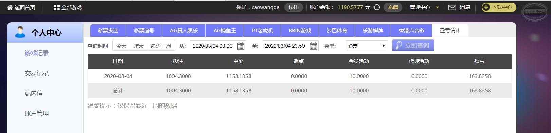Click the 下载中心 download arrow icon
This screenshot has height=133, width=551.
[486, 7]
